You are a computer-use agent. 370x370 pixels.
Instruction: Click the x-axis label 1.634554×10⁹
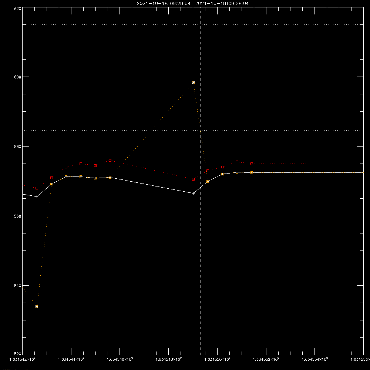tap(315, 359)
